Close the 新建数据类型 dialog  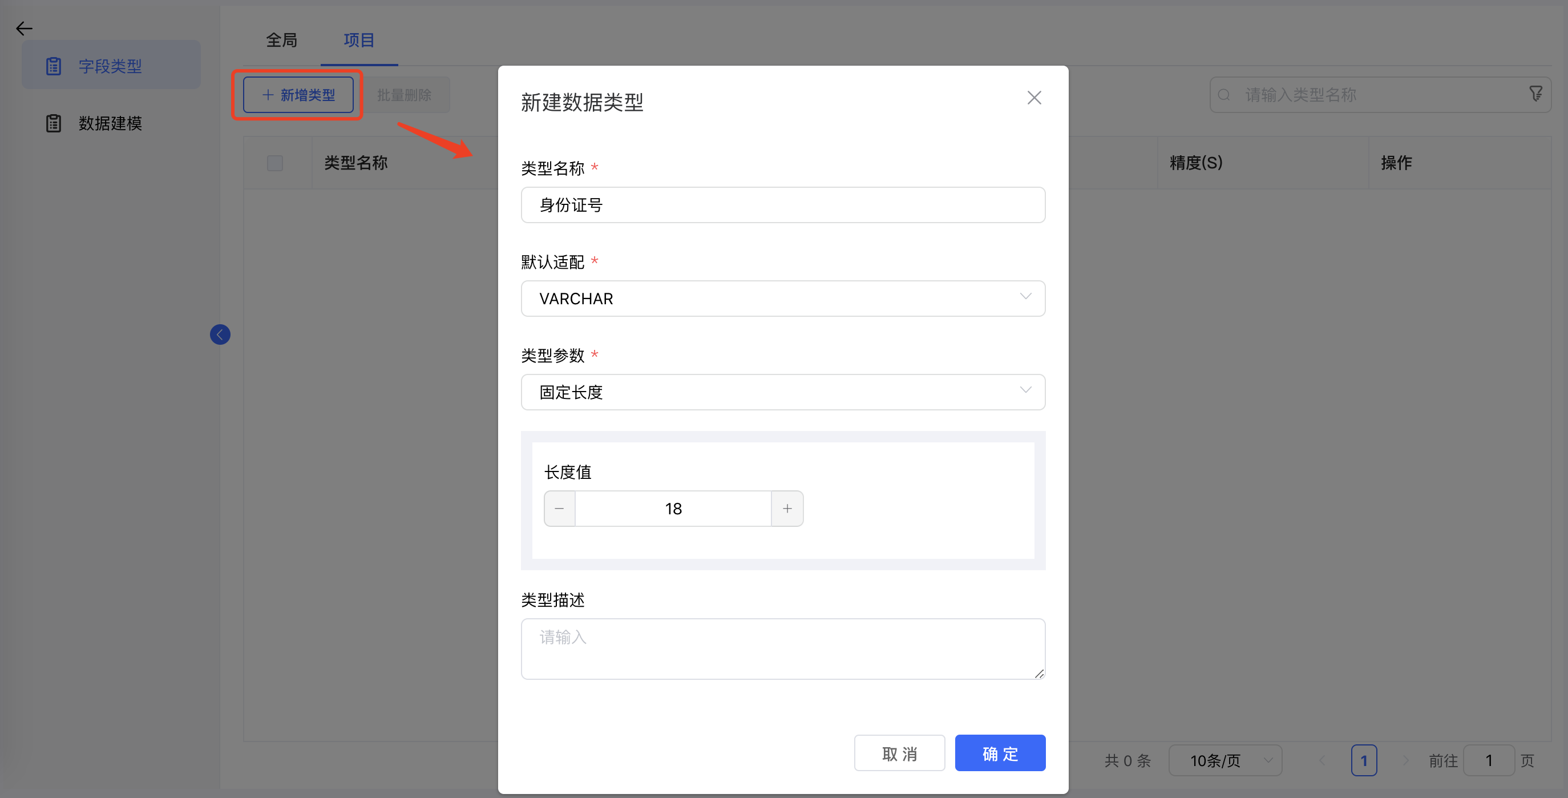[1033, 98]
